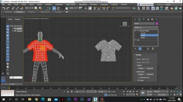Open the Hierarchy command panel tab

pos(144,20)
